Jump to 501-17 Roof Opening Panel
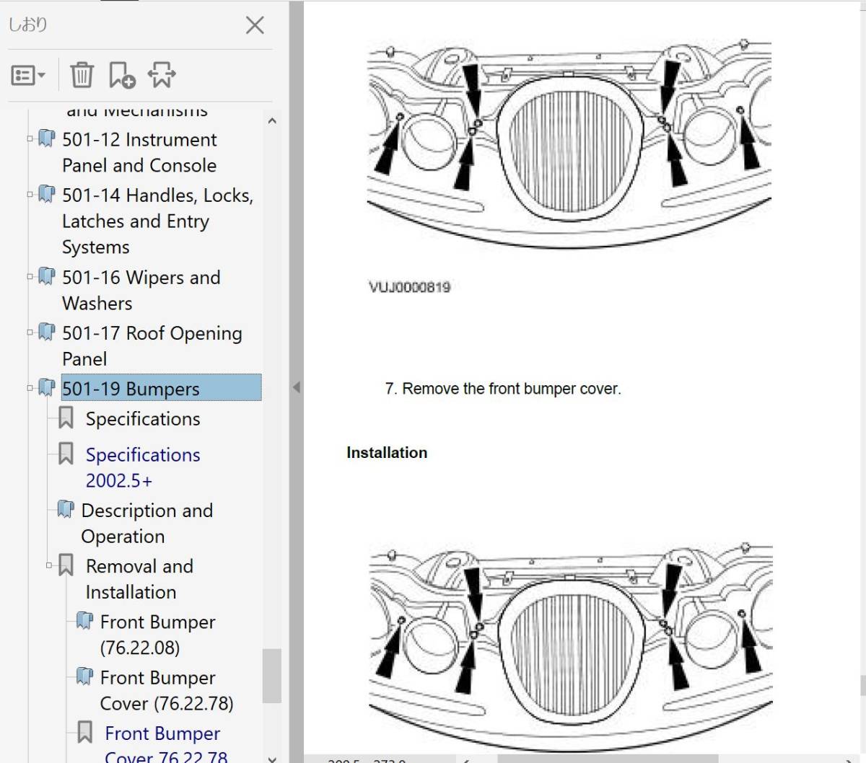Image resolution: width=866 pixels, height=763 pixels. (152, 345)
